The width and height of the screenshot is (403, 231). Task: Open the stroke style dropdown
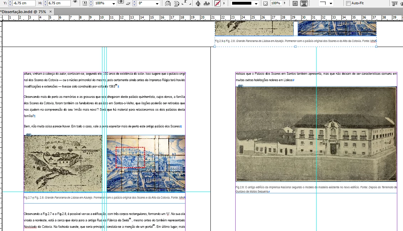[256, 3]
